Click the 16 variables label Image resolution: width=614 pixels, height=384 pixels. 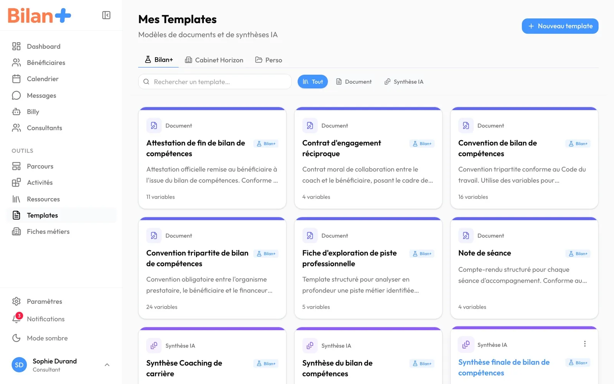tap(473, 197)
